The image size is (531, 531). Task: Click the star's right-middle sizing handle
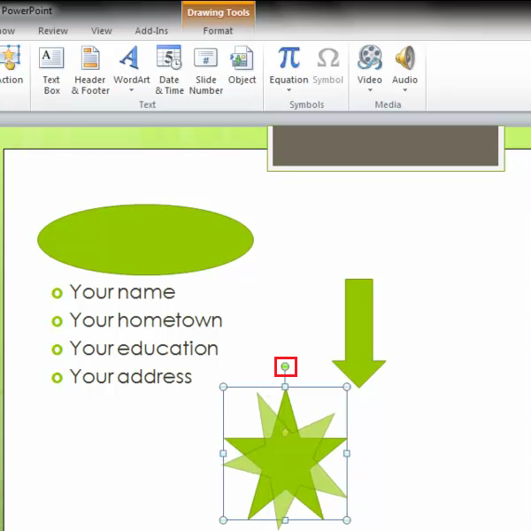tap(347, 453)
